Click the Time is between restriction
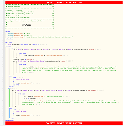This screenshot has height=132, width=124. click(x=27, y=44)
